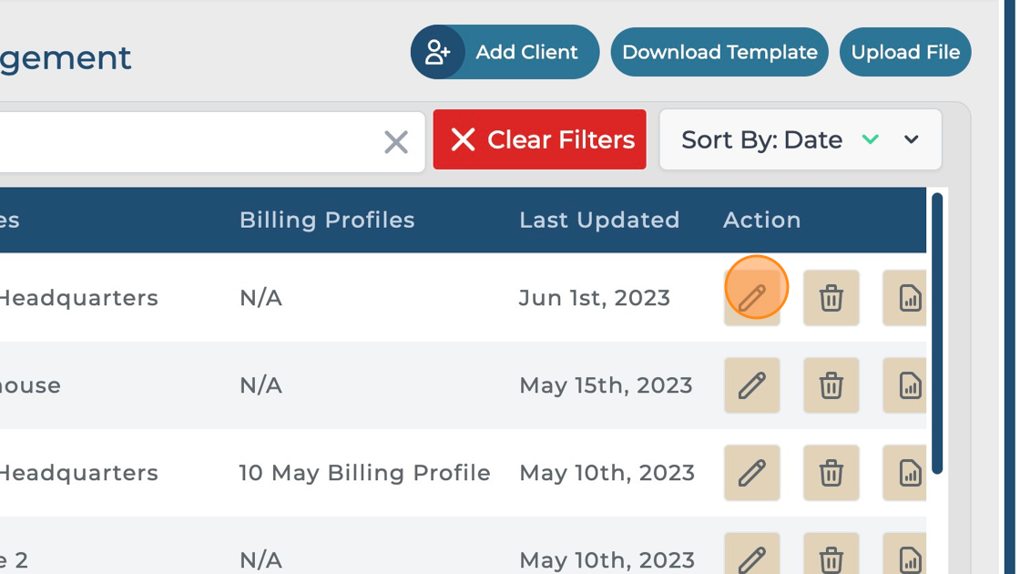Delete the 10 May Billing Profile row

click(831, 473)
